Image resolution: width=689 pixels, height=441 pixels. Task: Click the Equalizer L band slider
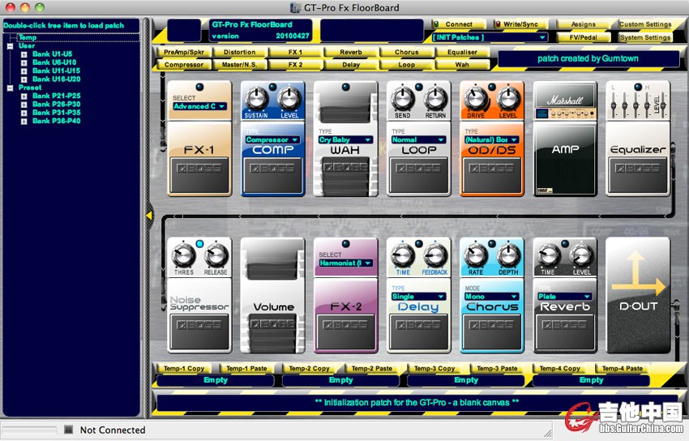(614, 104)
